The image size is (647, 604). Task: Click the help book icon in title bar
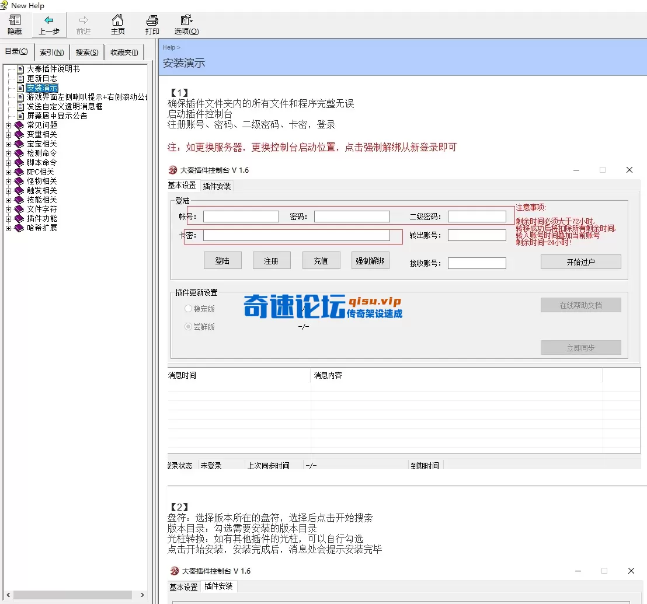pos(5,5)
